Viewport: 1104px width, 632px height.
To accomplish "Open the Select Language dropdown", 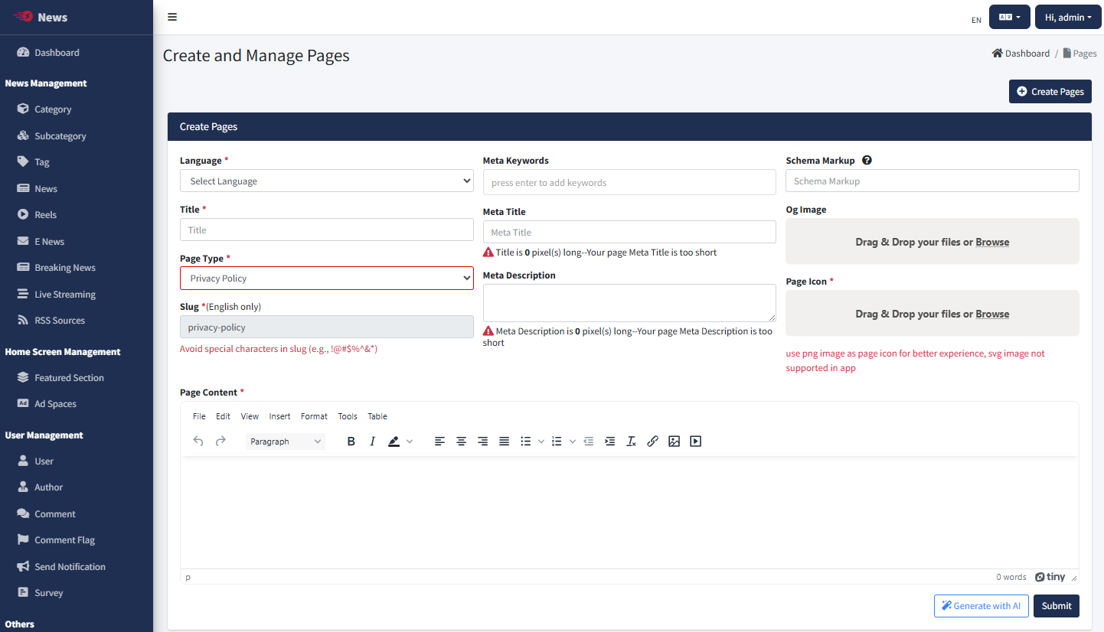I will tap(327, 181).
